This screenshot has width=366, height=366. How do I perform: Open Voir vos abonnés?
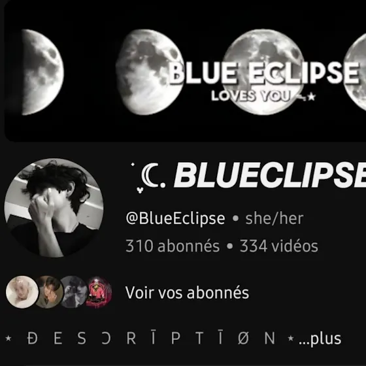click(x=187, y=293)
